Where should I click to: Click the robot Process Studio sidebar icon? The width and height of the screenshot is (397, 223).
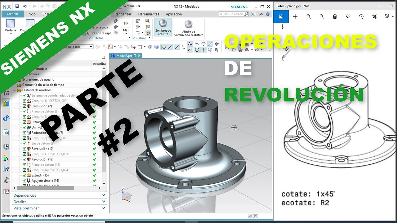pos(6,180)
